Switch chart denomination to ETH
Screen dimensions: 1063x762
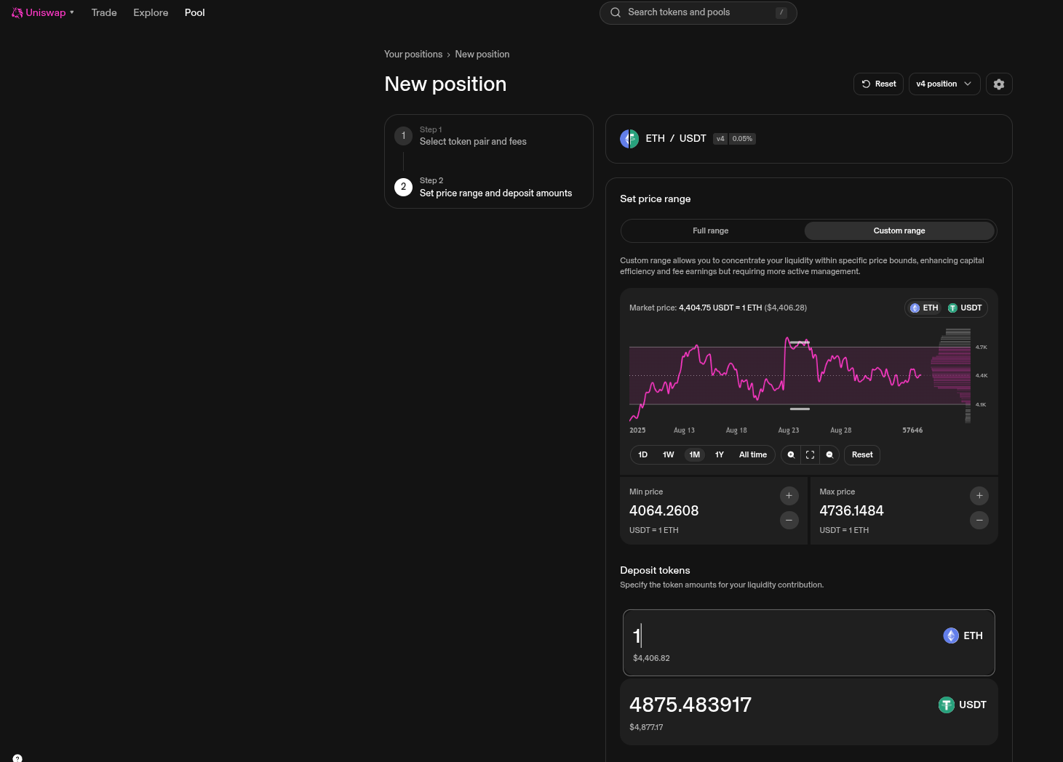tap(924, 308)
